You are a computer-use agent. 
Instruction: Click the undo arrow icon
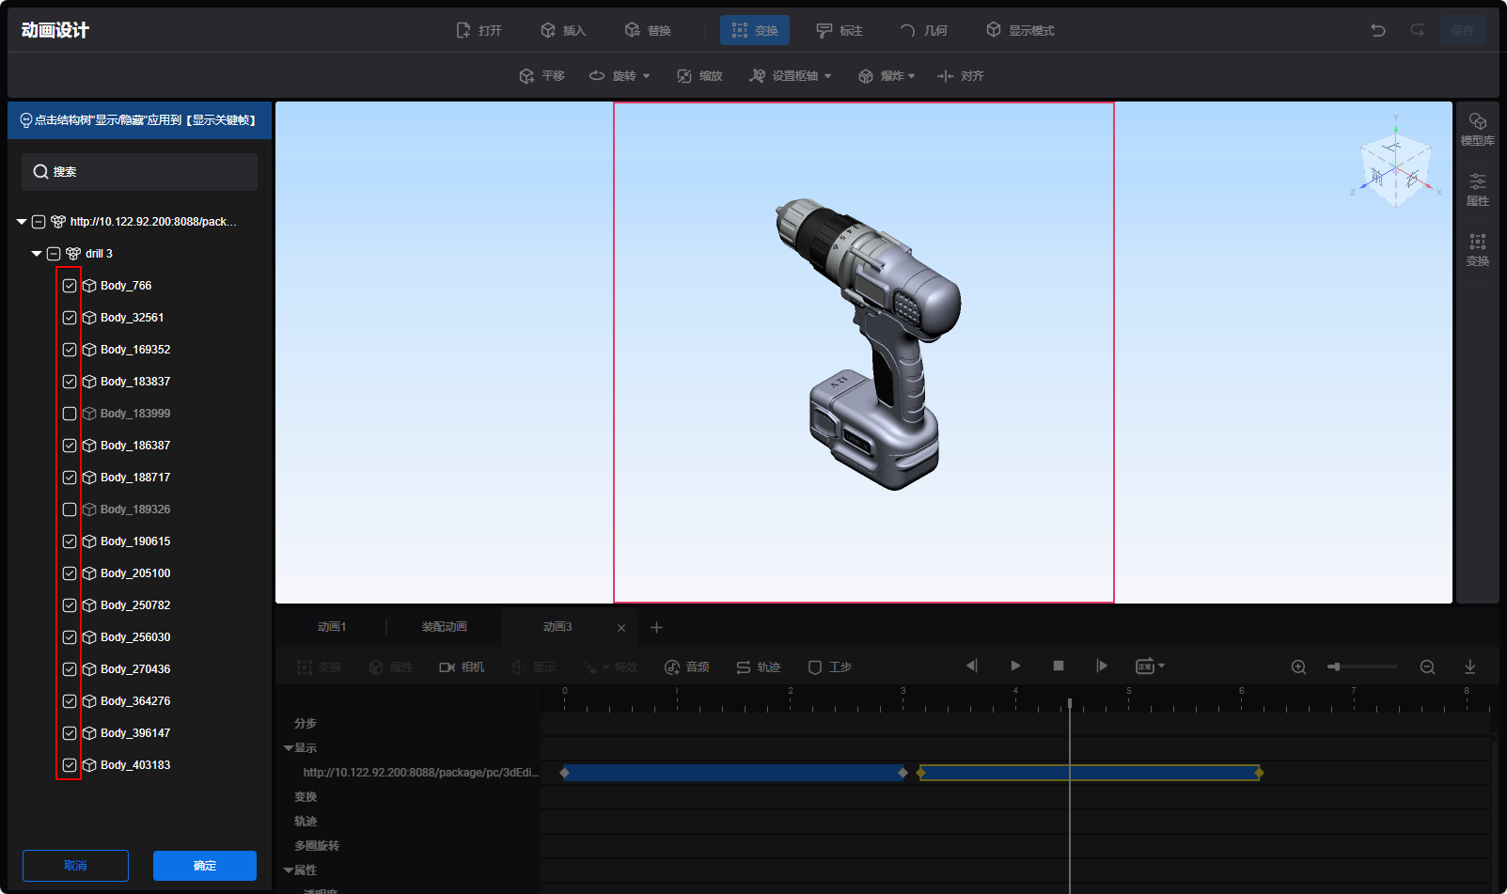click(1377, 30)
